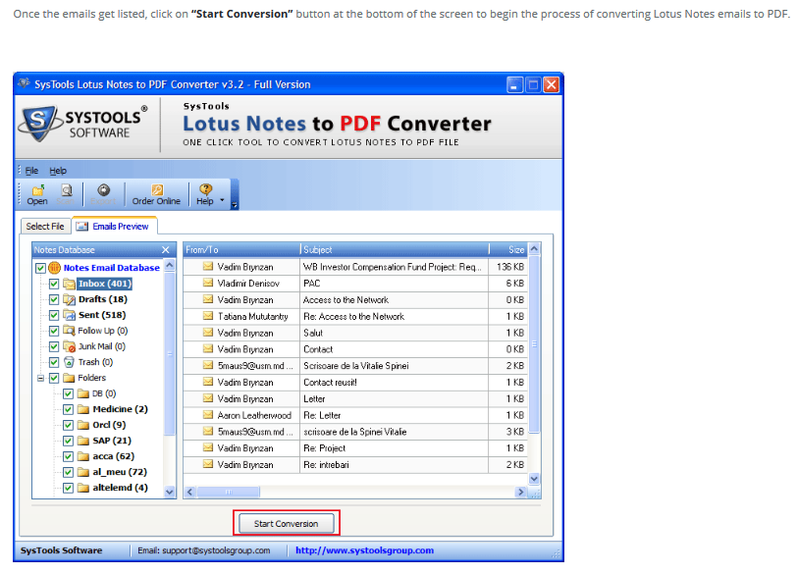
Task: Select the al_meu (72) folder
Action: point(120,472)
